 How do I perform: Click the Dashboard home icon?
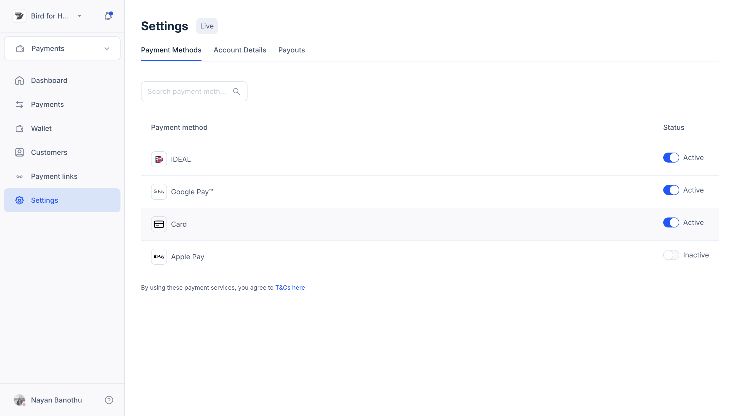point(19,81)
